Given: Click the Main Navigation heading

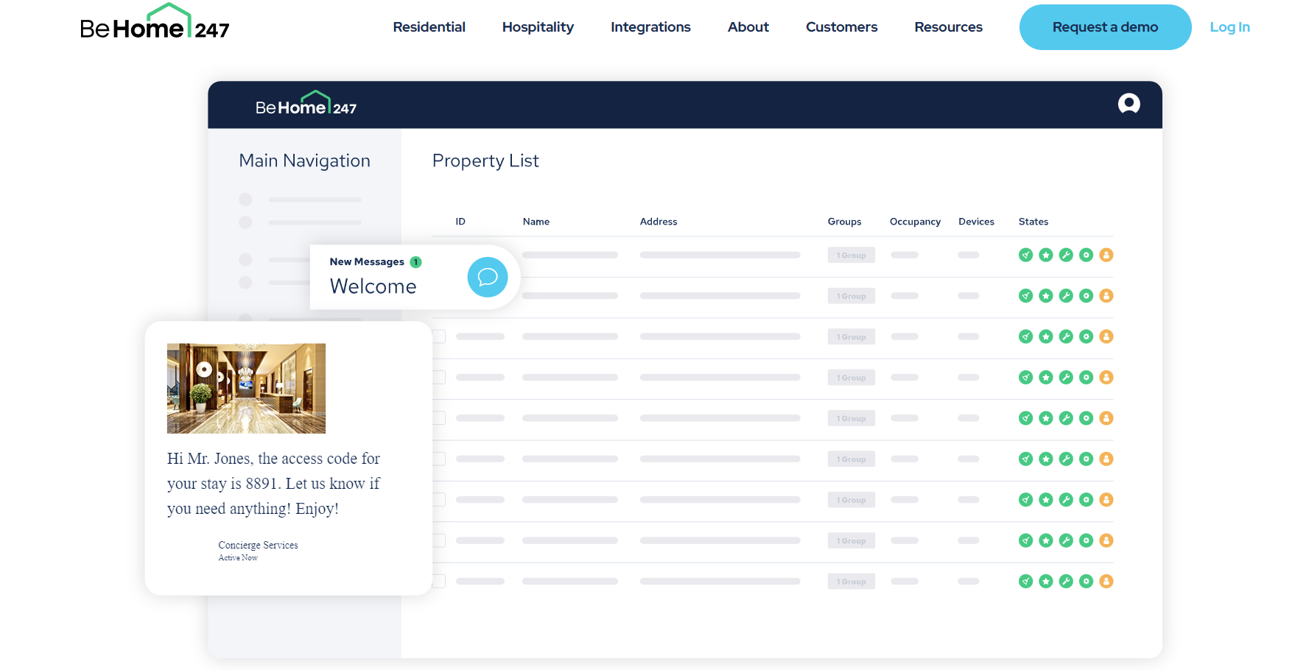Looking at the screenshot, I should (x=304, y=161).
